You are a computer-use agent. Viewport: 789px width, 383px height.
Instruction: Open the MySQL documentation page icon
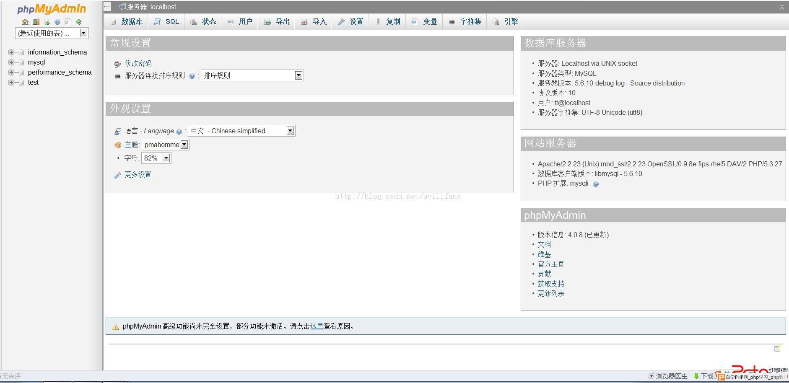[68, 22]
